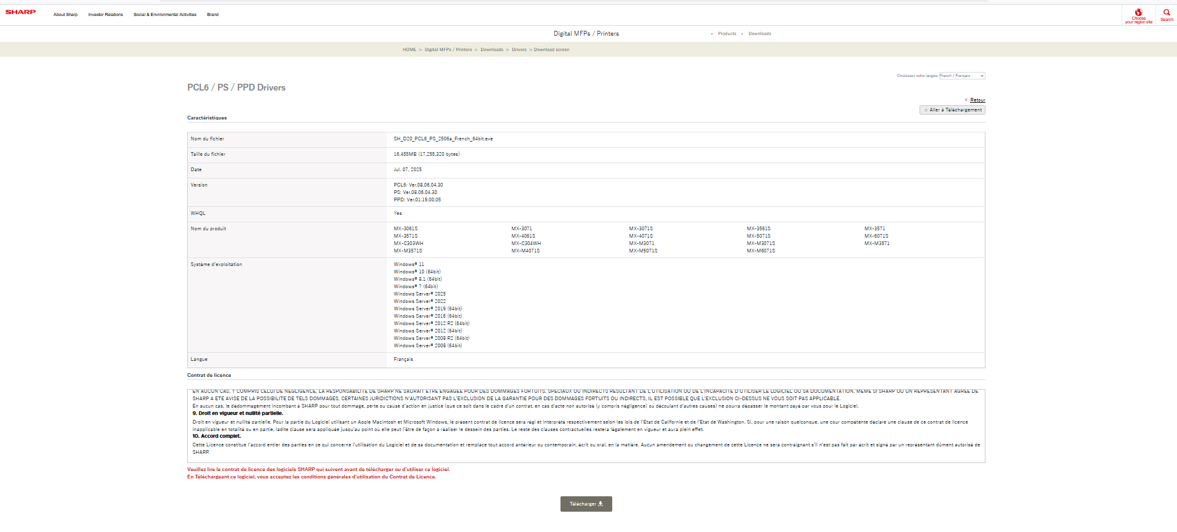The height and width of the screenshot is (532, 1177).
Task: Click the Retour link
Action: click(977, 100)
